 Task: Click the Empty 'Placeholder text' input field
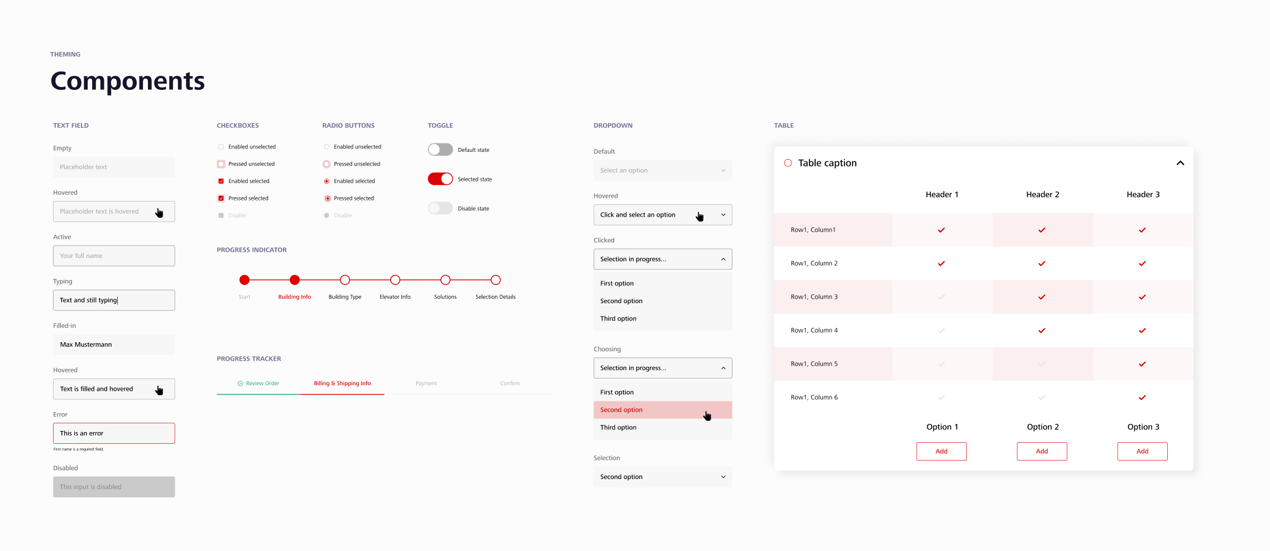[x=114, y=167]
